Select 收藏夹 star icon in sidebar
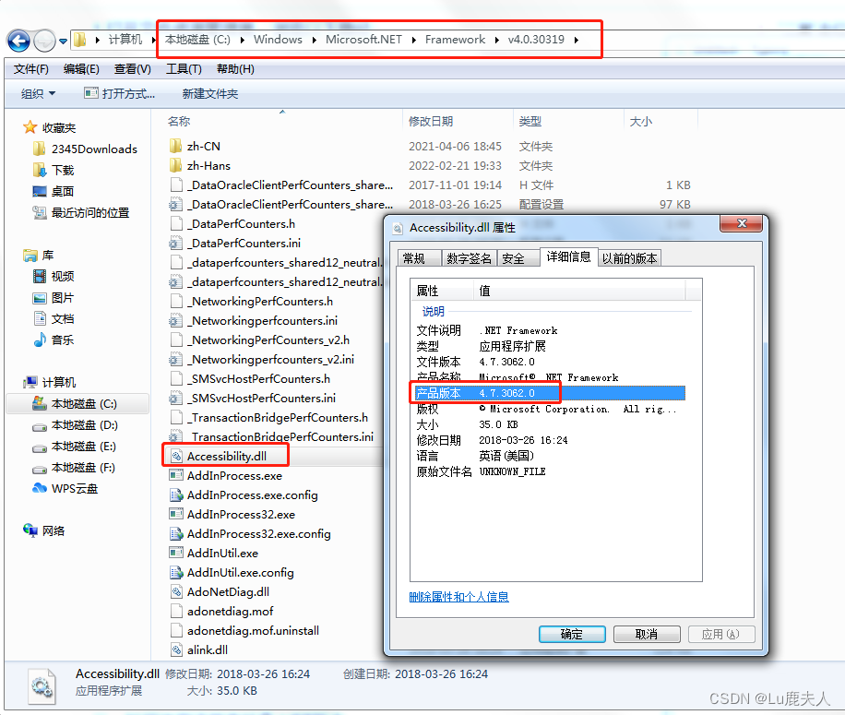 (x=30, y=127)
